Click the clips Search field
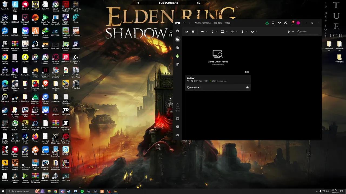 308,32
